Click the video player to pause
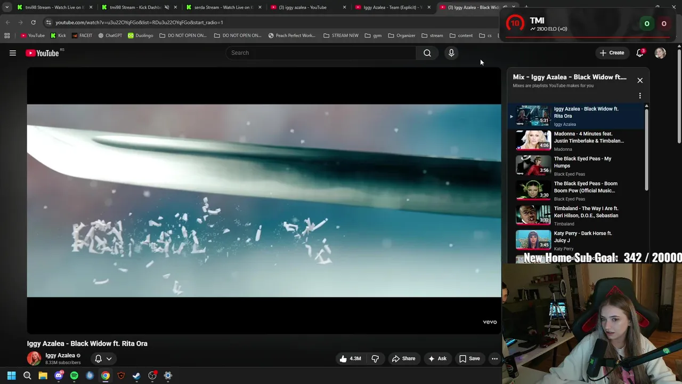Screen dimensions: 682x384 (x=264, y=201)
